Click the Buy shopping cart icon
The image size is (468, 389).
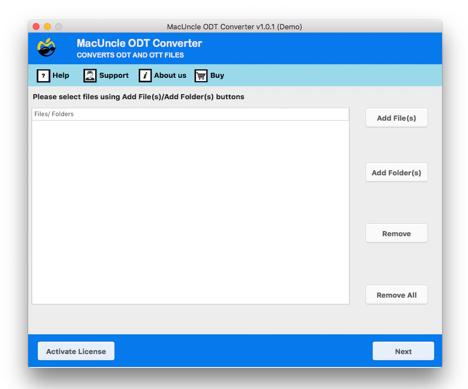click(x=200, y=76)
